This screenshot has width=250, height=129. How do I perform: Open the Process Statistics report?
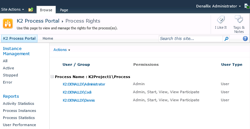point(19,118)
